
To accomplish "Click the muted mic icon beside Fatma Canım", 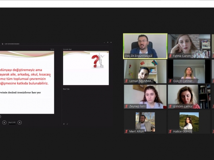I will pyautogui.click(x=170, y=56).
